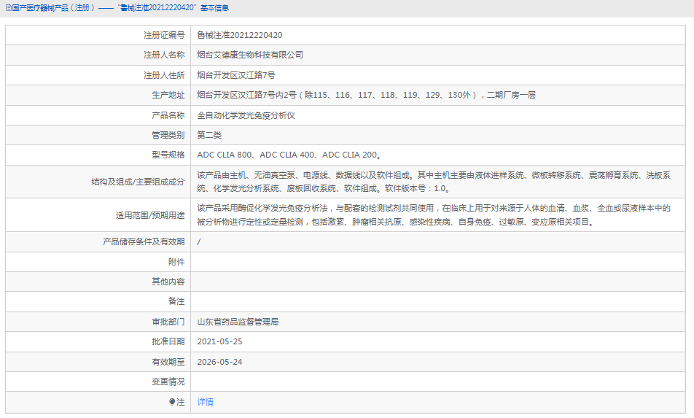Click the 备注 label
Image resolution: width=694 pixels, height=418 pixels.
click(176, 301)
